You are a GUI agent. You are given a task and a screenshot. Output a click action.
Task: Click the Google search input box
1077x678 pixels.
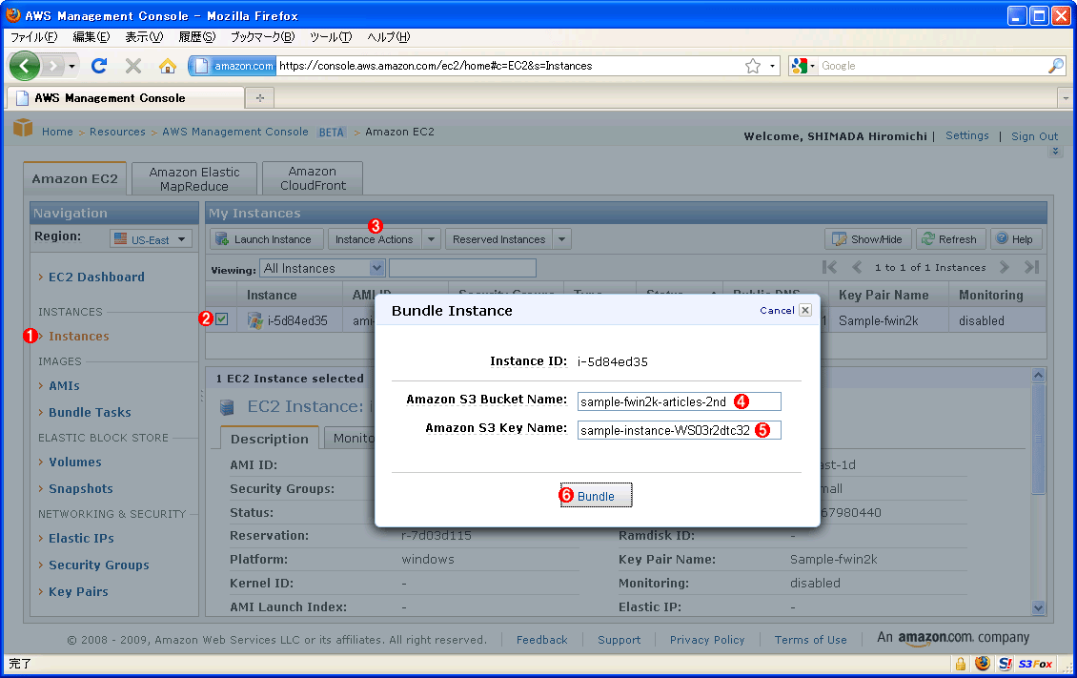[x=933, y=66]
